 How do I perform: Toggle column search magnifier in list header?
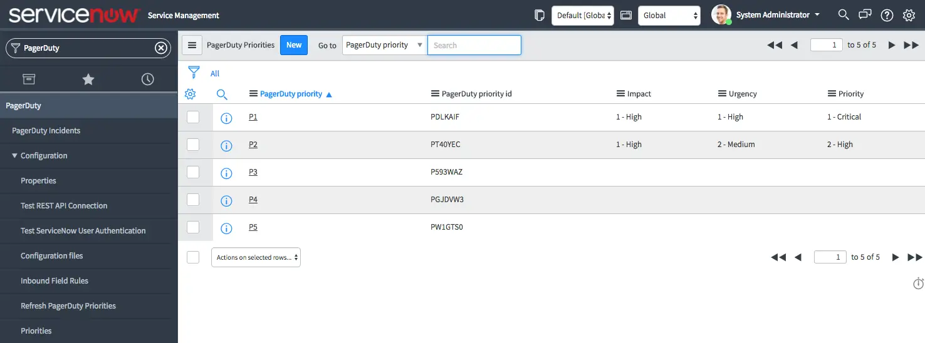[x=222, y=95]
